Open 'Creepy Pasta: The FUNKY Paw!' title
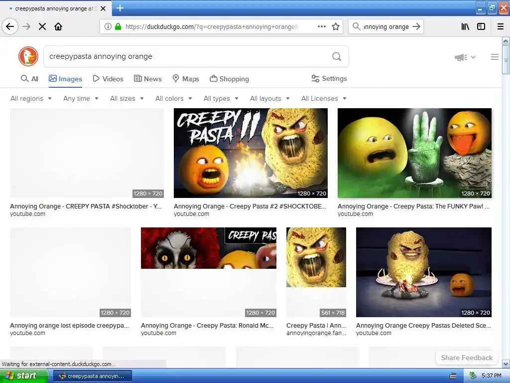 [414, 206]
